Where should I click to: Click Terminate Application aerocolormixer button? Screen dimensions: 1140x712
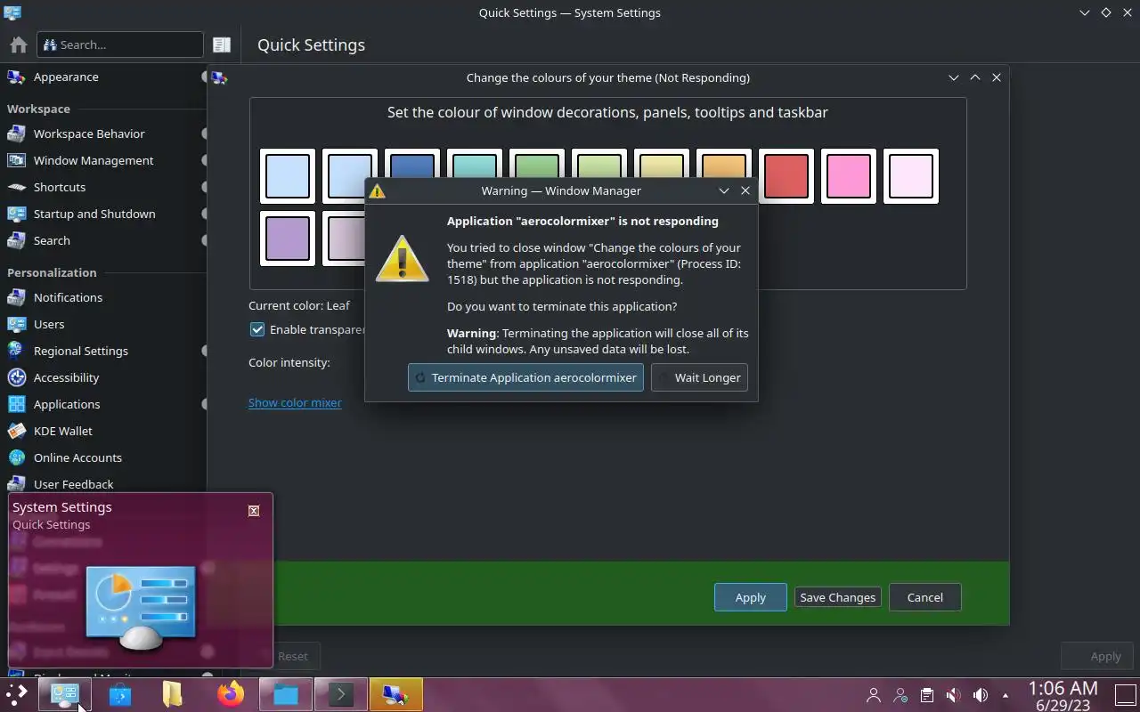pos(525,377)
